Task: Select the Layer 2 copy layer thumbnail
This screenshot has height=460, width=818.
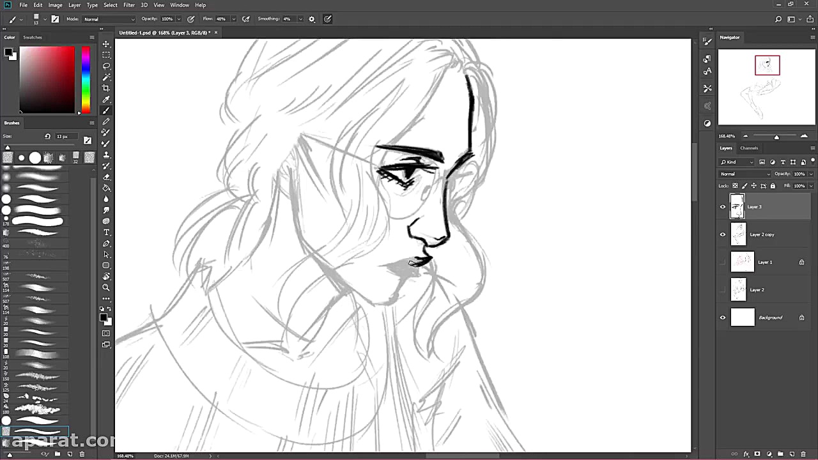Action: tap(738, 234)
